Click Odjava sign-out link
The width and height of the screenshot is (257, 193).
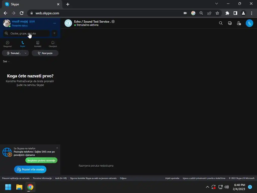123,178
